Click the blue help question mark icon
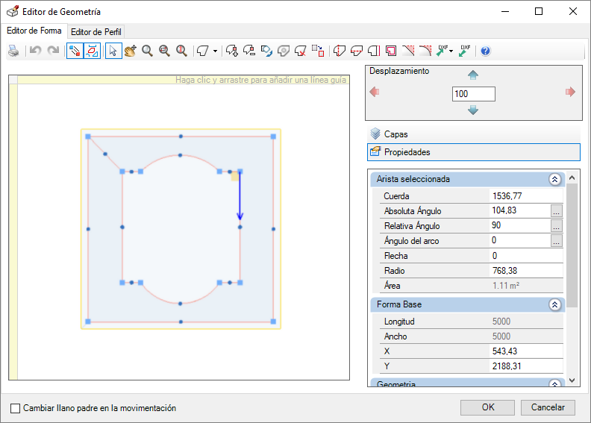Image resolution: width=591 pixels, height=423 pixels. pos(485,51)
